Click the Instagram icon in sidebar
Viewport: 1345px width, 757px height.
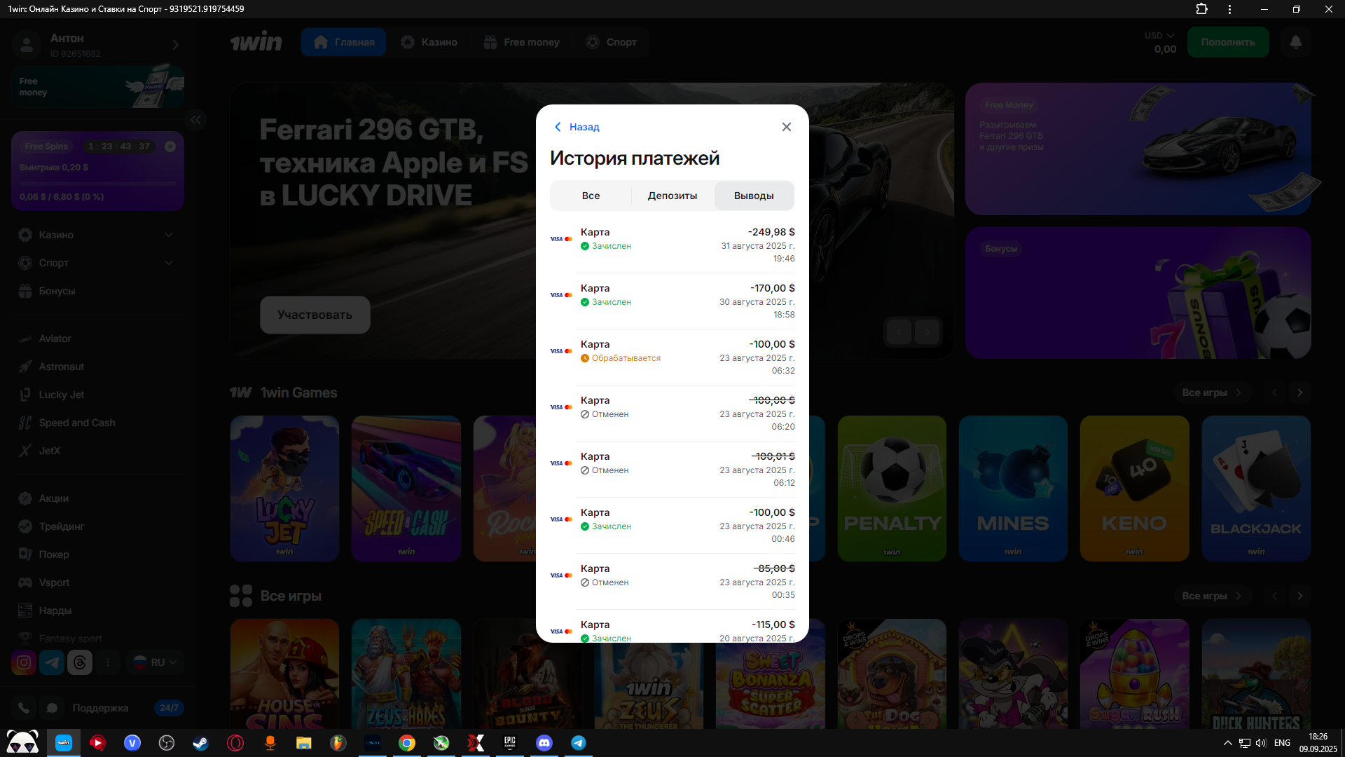24,662
